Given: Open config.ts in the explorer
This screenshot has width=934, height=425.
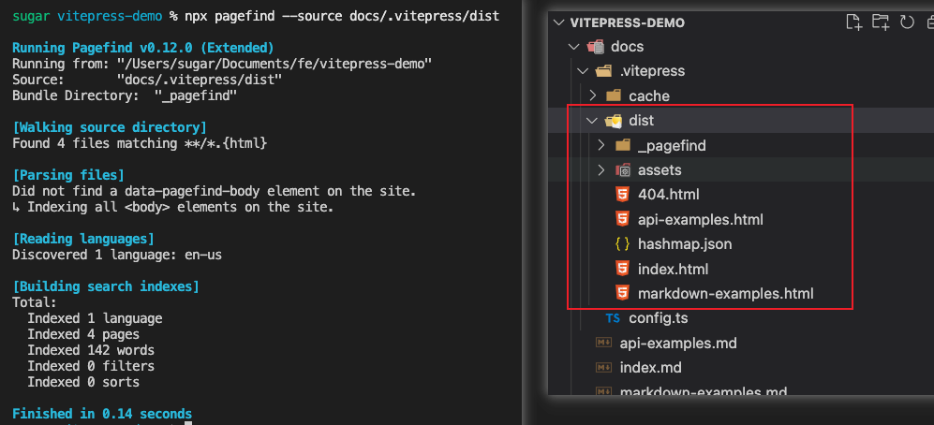Looking at the screenshot, I should pos(659,318).
